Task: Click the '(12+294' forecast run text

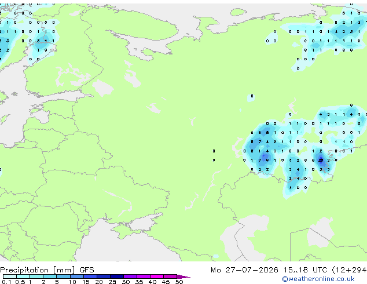Action: pos(349,270)
